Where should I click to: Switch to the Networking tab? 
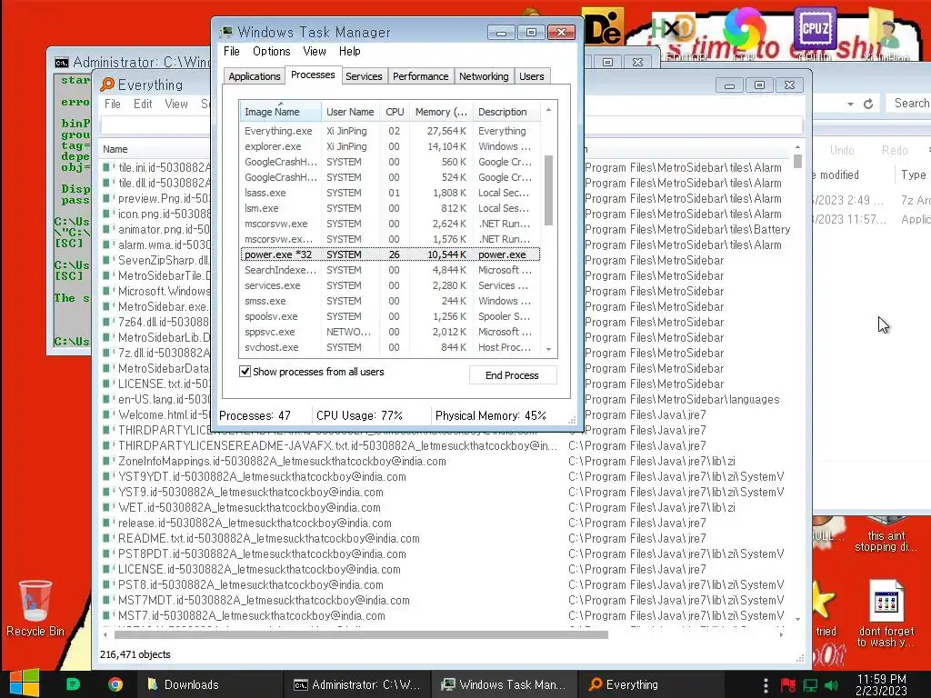[x=484, y=76]
